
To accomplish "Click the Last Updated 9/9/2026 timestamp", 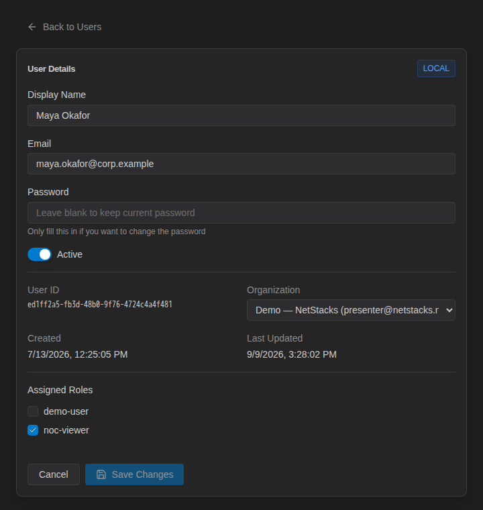I will [x=292, y=354].
